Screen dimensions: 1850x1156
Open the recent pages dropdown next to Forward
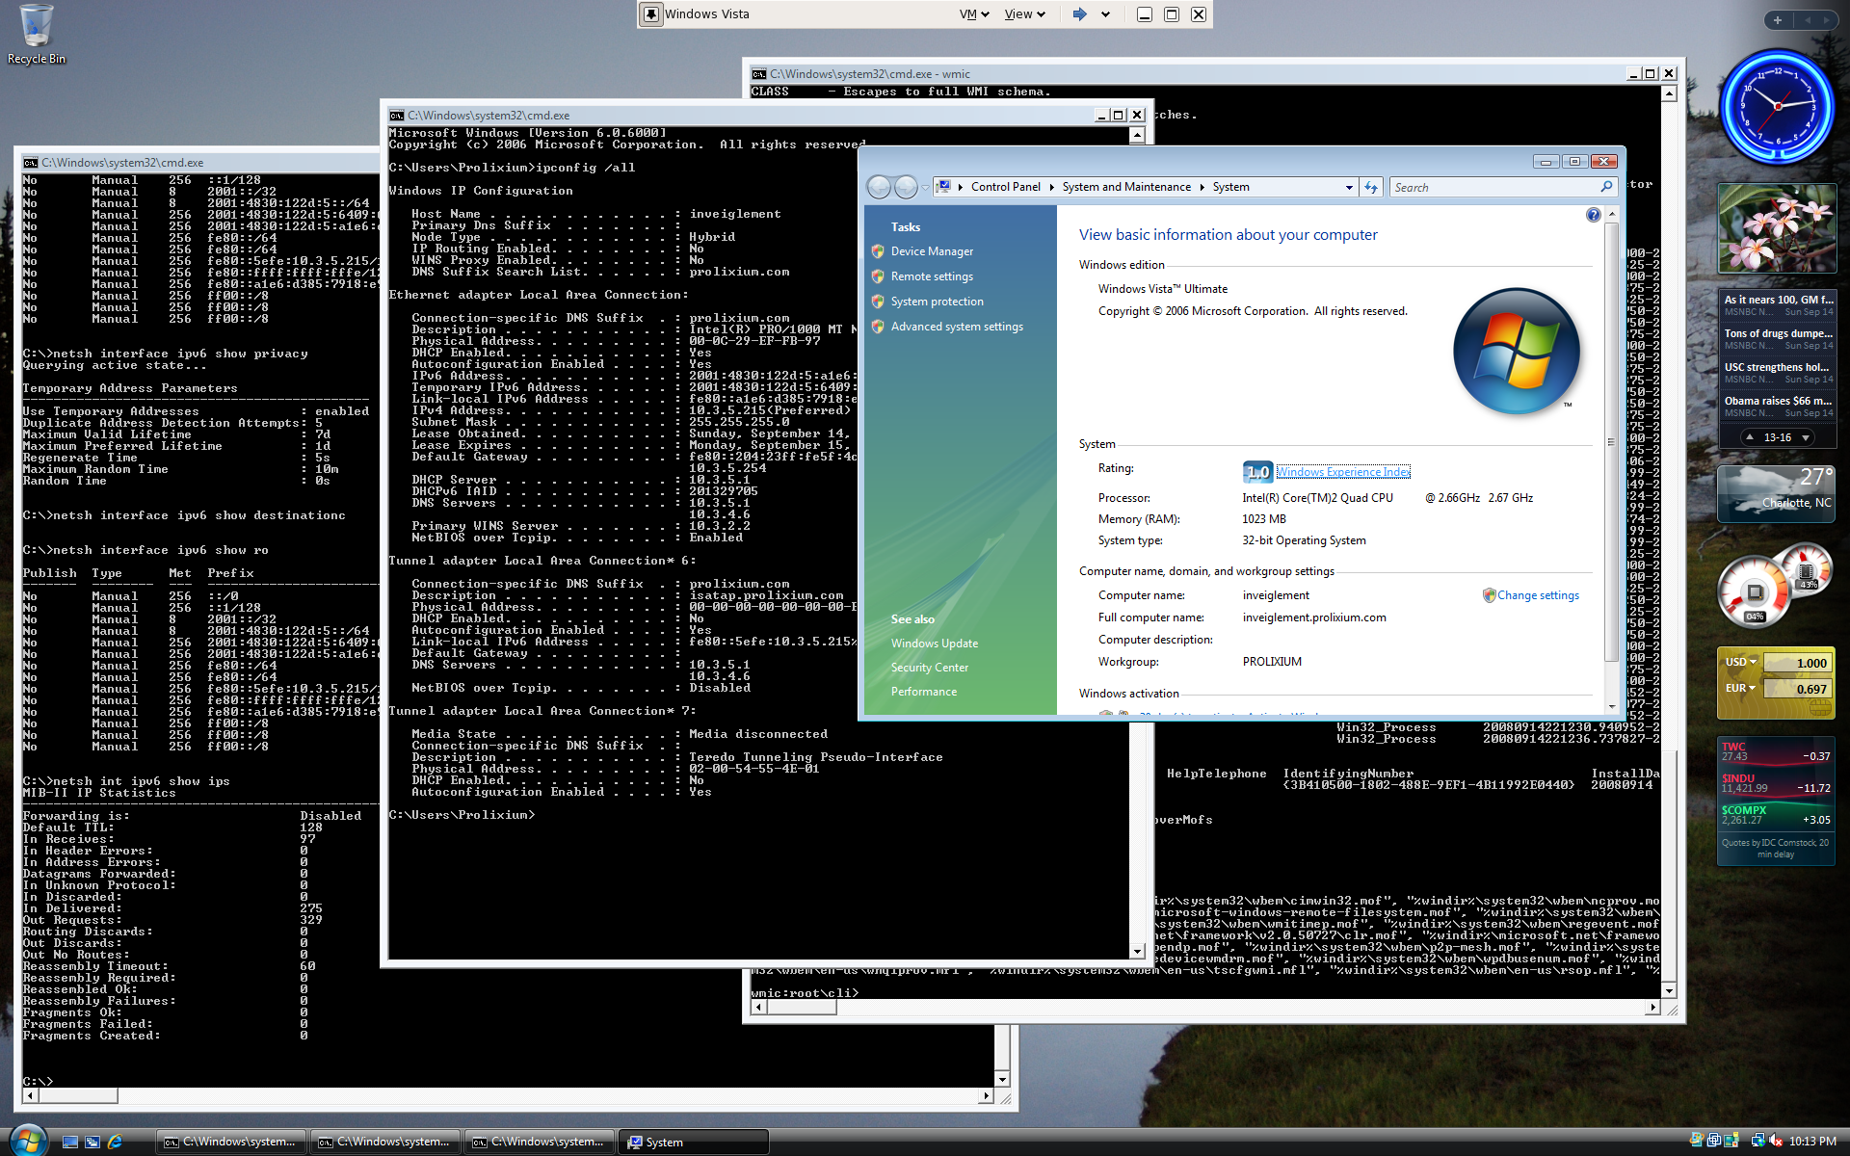925,188
